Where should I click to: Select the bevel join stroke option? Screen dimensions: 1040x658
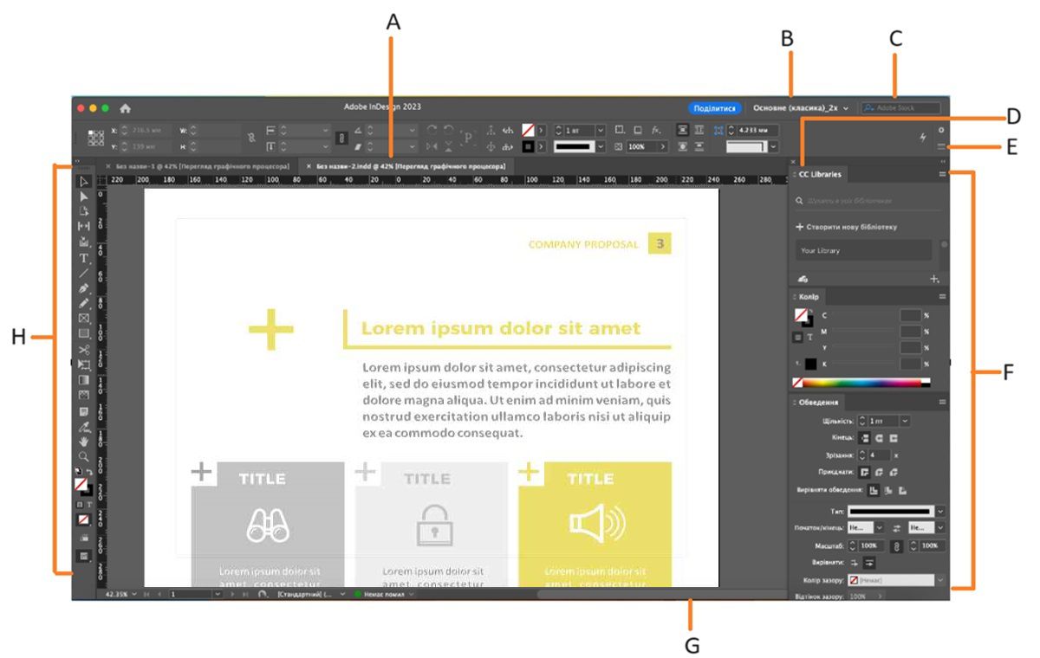[894, 473]
